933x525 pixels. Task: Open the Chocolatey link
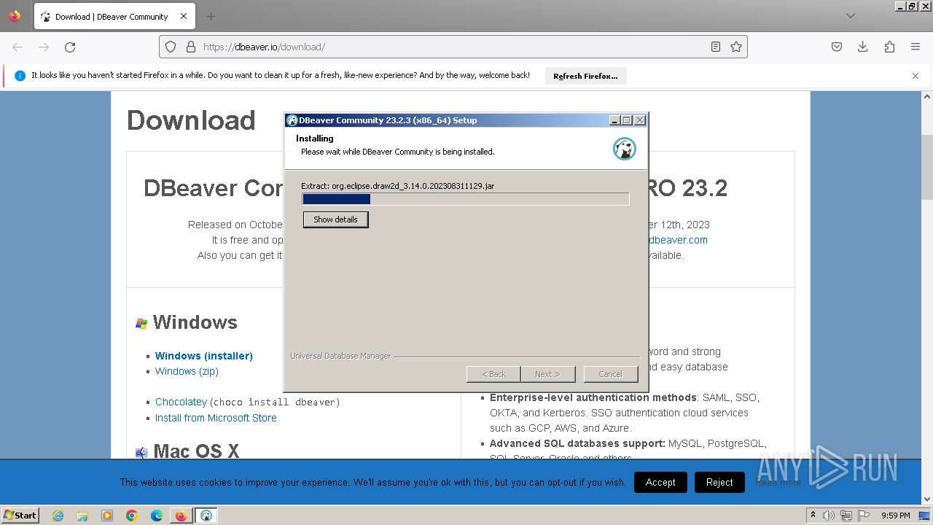[181, 402]
